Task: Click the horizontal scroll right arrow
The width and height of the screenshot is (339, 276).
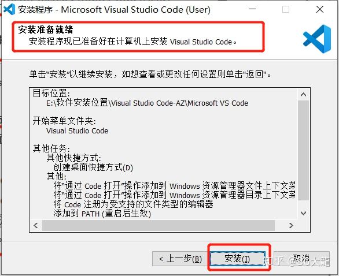Action: (291, 226)
